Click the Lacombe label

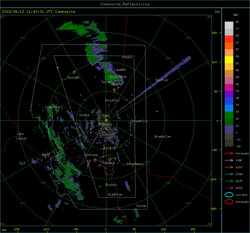coord(120,70)
